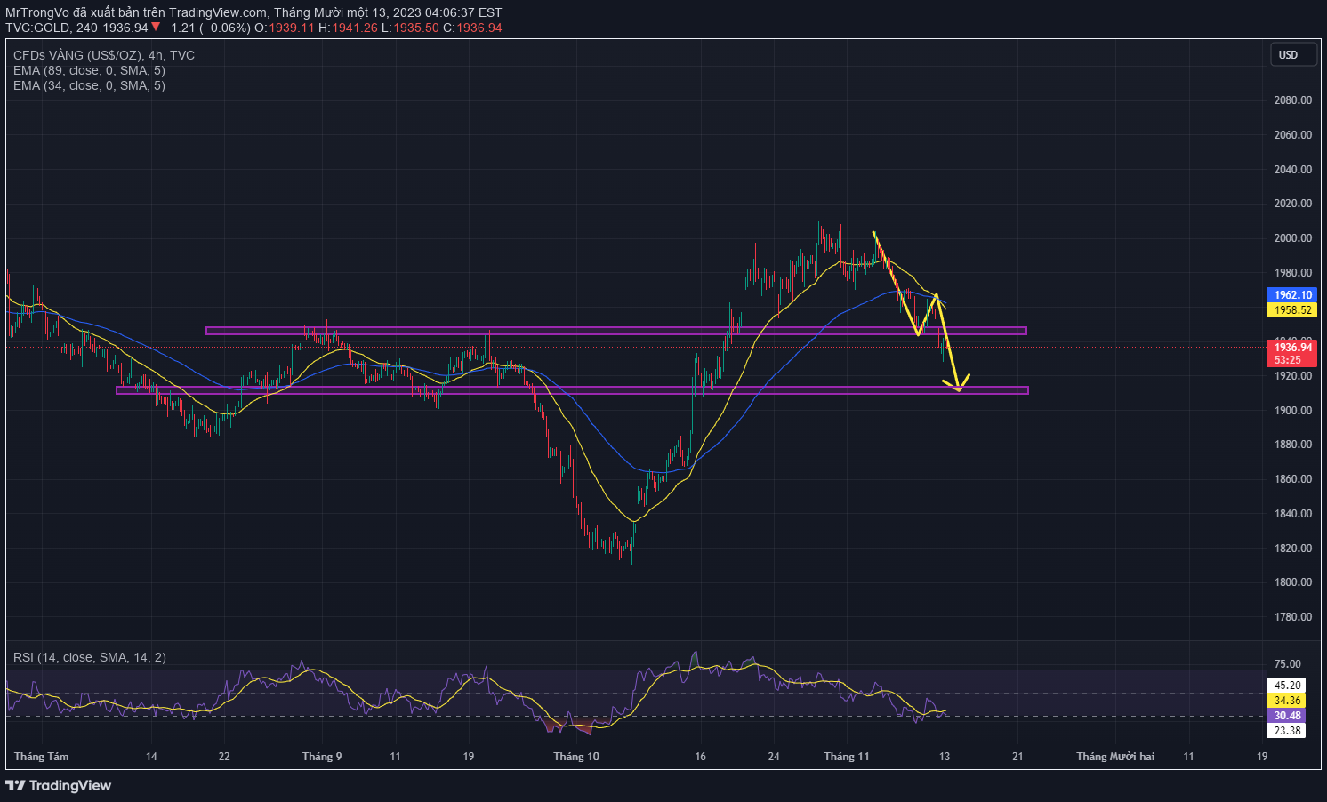Click the 75.00 RSI scale label
The height and width of the screenshot is (802, 1327).
1287,664
